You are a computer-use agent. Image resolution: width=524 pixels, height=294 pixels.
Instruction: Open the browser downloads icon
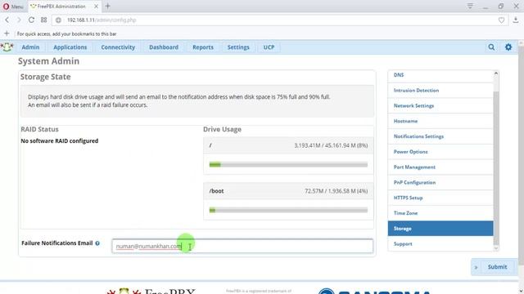(516, 20)
